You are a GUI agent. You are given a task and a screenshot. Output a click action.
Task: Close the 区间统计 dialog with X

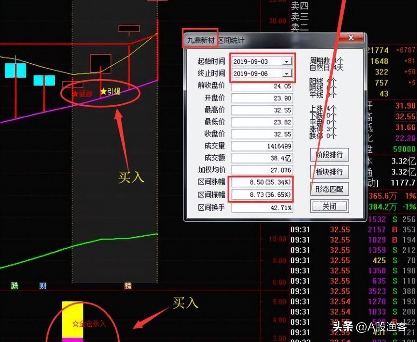[x=351, y=38]
